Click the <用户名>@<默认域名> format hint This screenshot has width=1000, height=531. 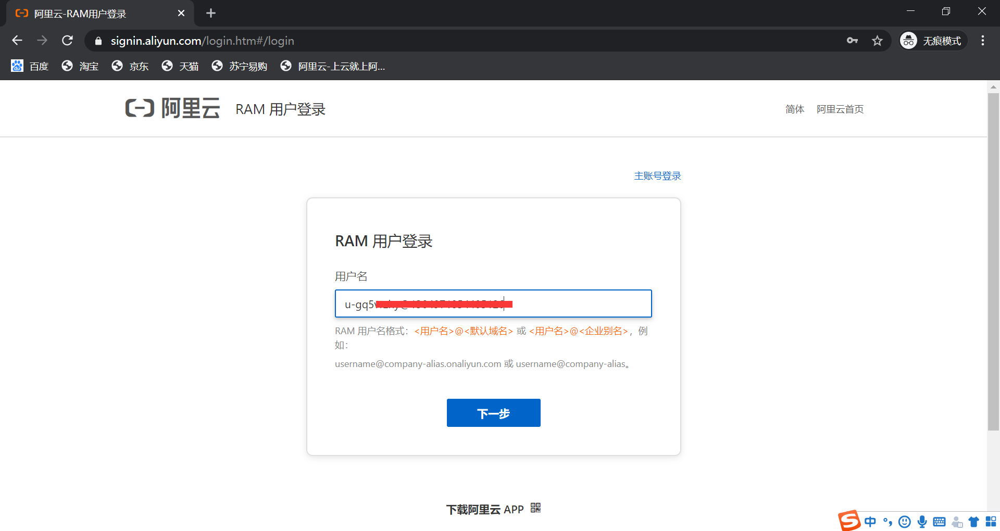point(464,331)
